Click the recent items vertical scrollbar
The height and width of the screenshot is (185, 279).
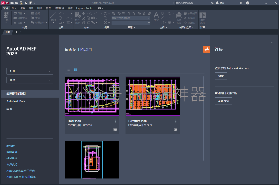point(203,119)
